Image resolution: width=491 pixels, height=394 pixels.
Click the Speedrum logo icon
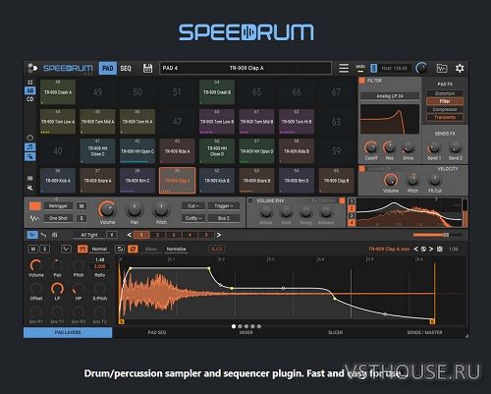pos(32,68)
